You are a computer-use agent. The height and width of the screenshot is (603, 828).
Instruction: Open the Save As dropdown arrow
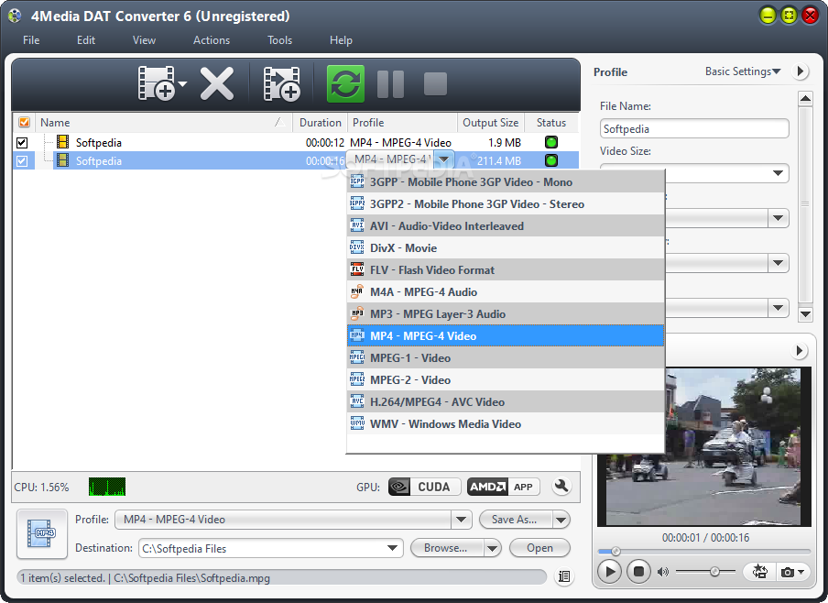[561, 520]
